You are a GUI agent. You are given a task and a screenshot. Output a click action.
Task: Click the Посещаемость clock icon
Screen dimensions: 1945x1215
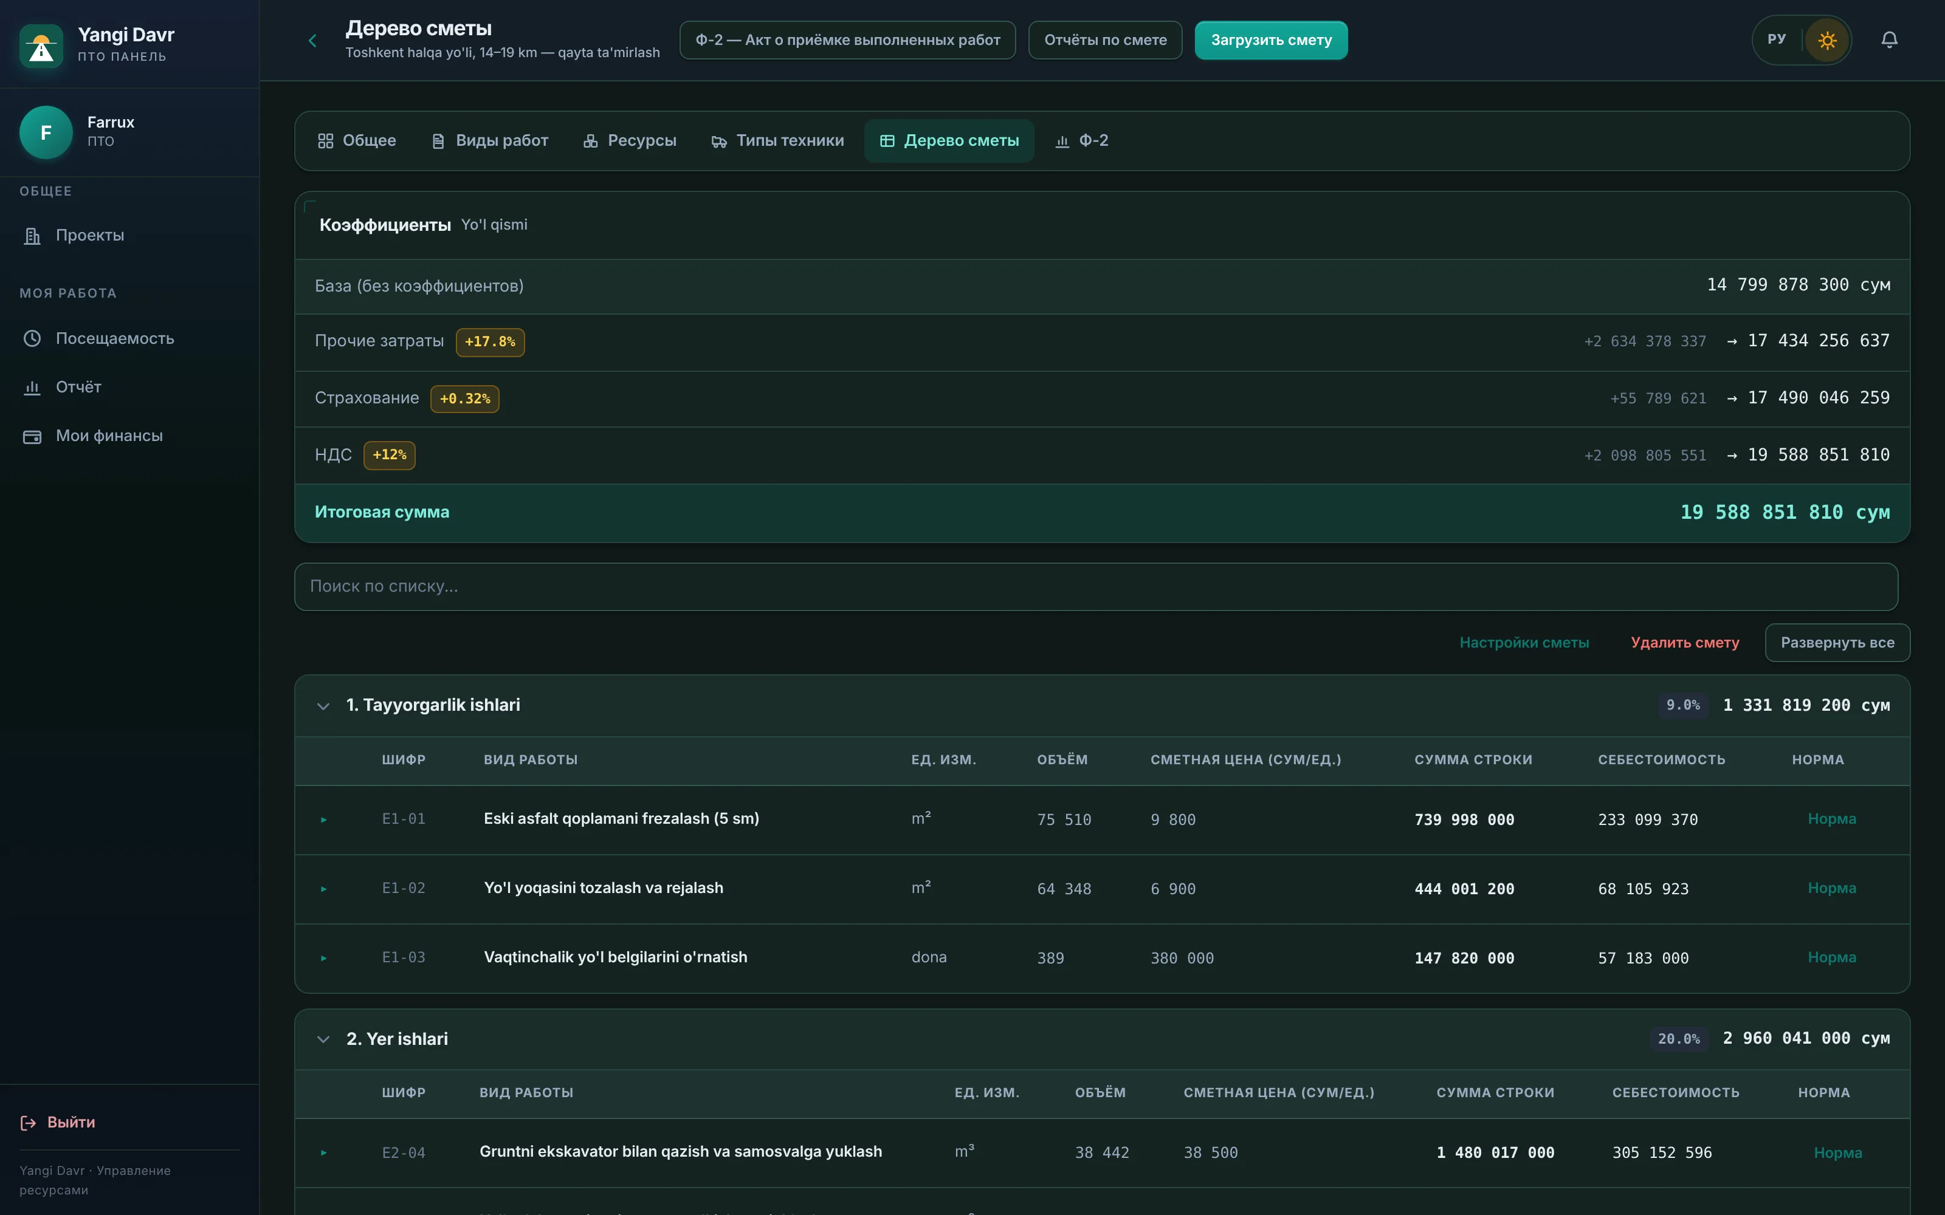coord(32,338)
